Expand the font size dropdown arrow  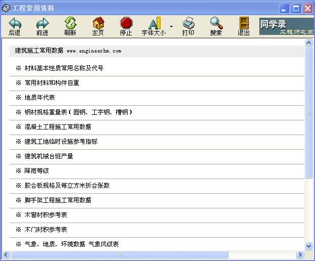click(x=171, y=26)
